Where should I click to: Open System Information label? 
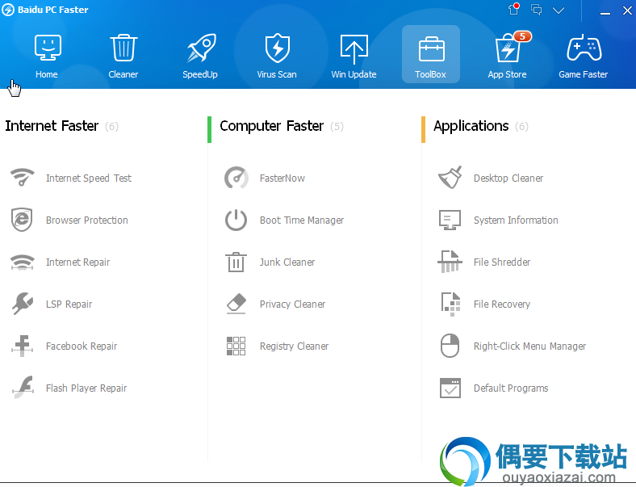tap(516, 220)
